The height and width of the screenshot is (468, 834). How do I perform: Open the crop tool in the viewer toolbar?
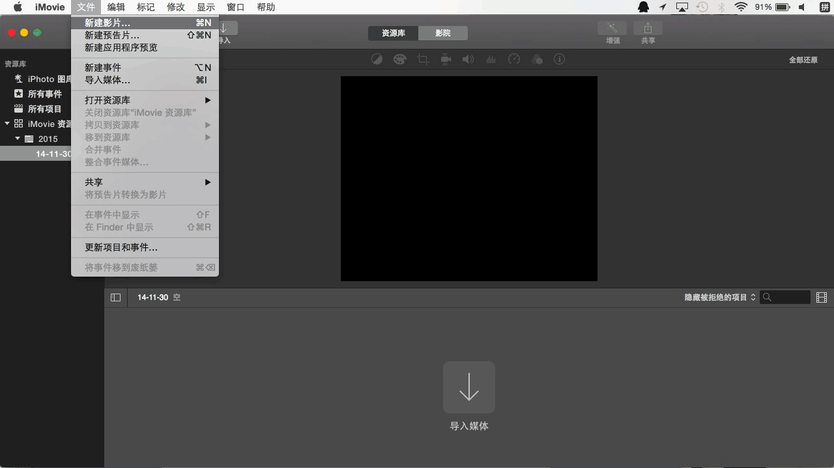click(423, 59)
